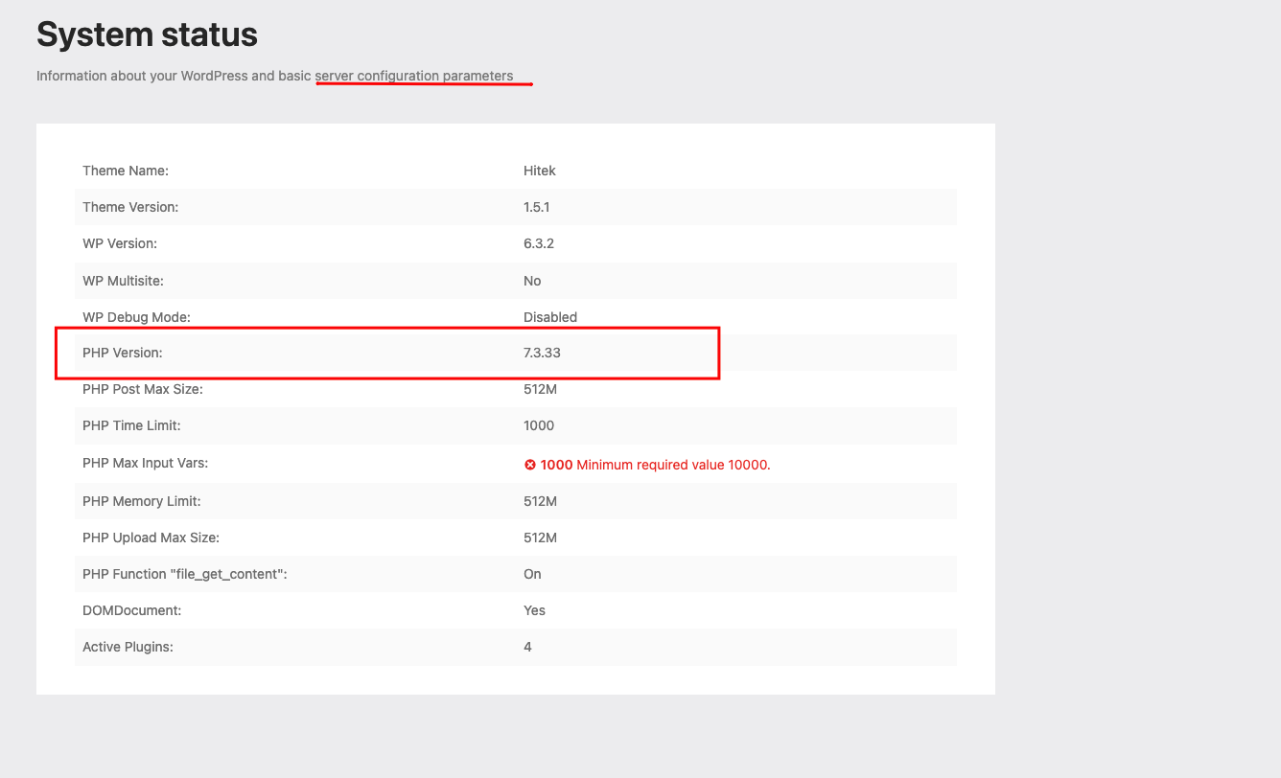Click the DOMDocument label

[132, 610]
